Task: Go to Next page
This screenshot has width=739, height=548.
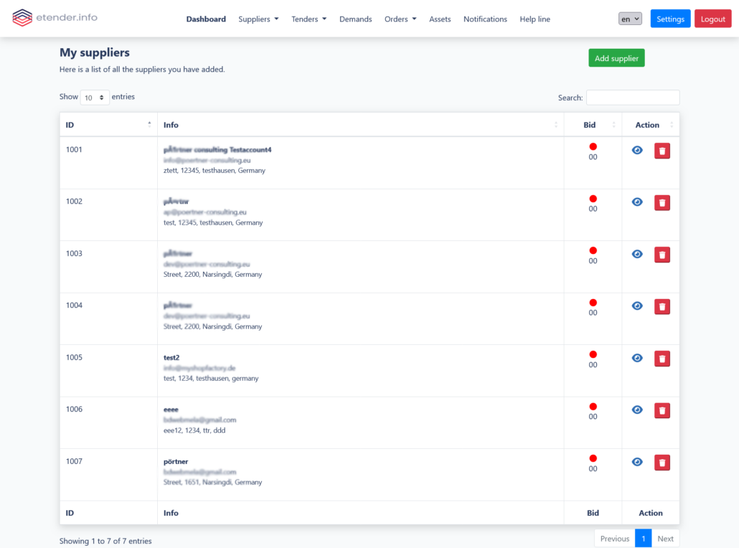Action: [x=666, y=539]
